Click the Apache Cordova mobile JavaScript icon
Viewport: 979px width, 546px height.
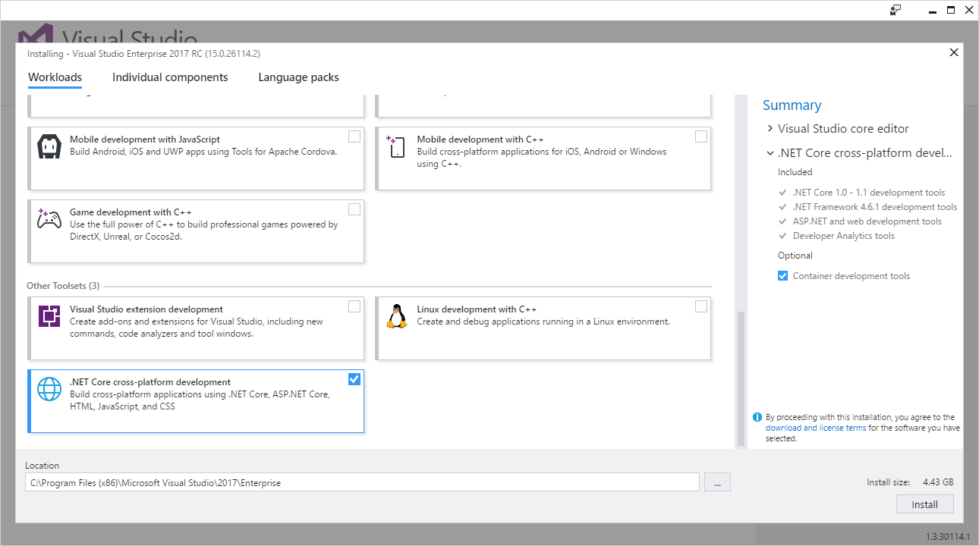point(49,146)
